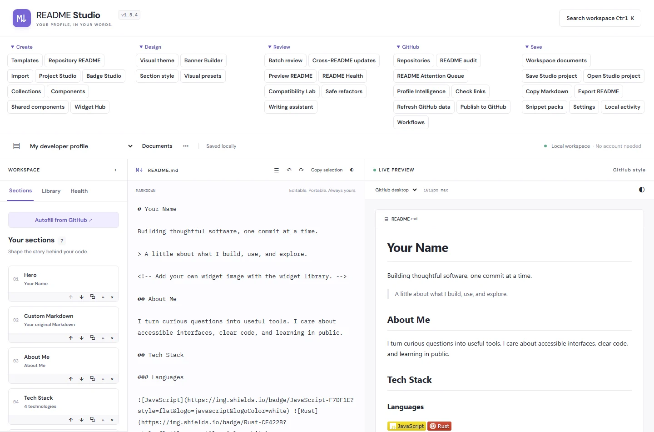Image resolution: width=654 pixels, height=432 pixels.
Task: Duplicate the Tech Stack section
Action: click(x=93, y=420)
